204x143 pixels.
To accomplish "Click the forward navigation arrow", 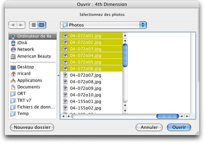I will (21, 25).
